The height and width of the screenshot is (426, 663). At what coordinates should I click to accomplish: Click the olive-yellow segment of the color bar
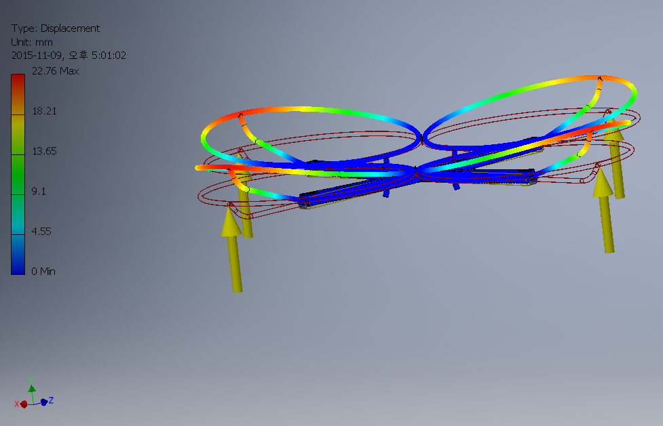click(18, 134)
